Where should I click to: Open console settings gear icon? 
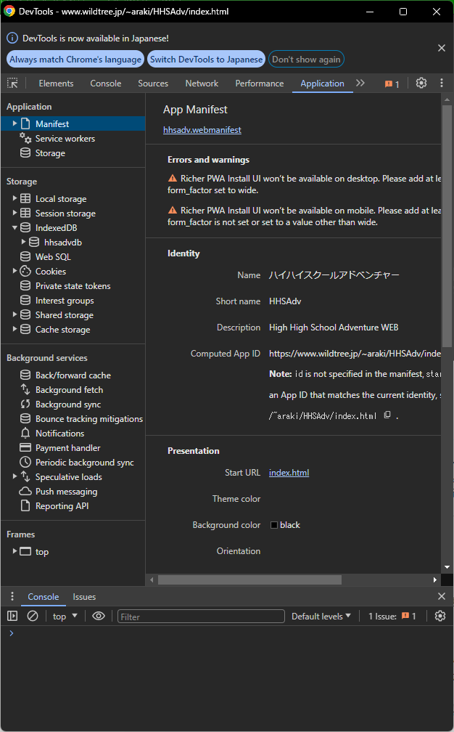[x=440, y=616]
